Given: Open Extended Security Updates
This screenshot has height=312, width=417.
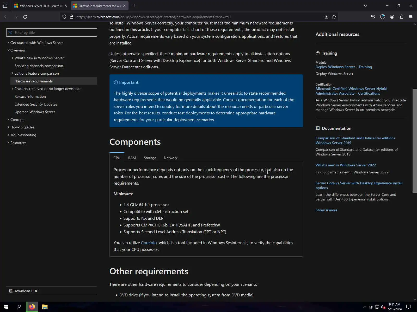Looking at the screenshot, I should (36, 104).
